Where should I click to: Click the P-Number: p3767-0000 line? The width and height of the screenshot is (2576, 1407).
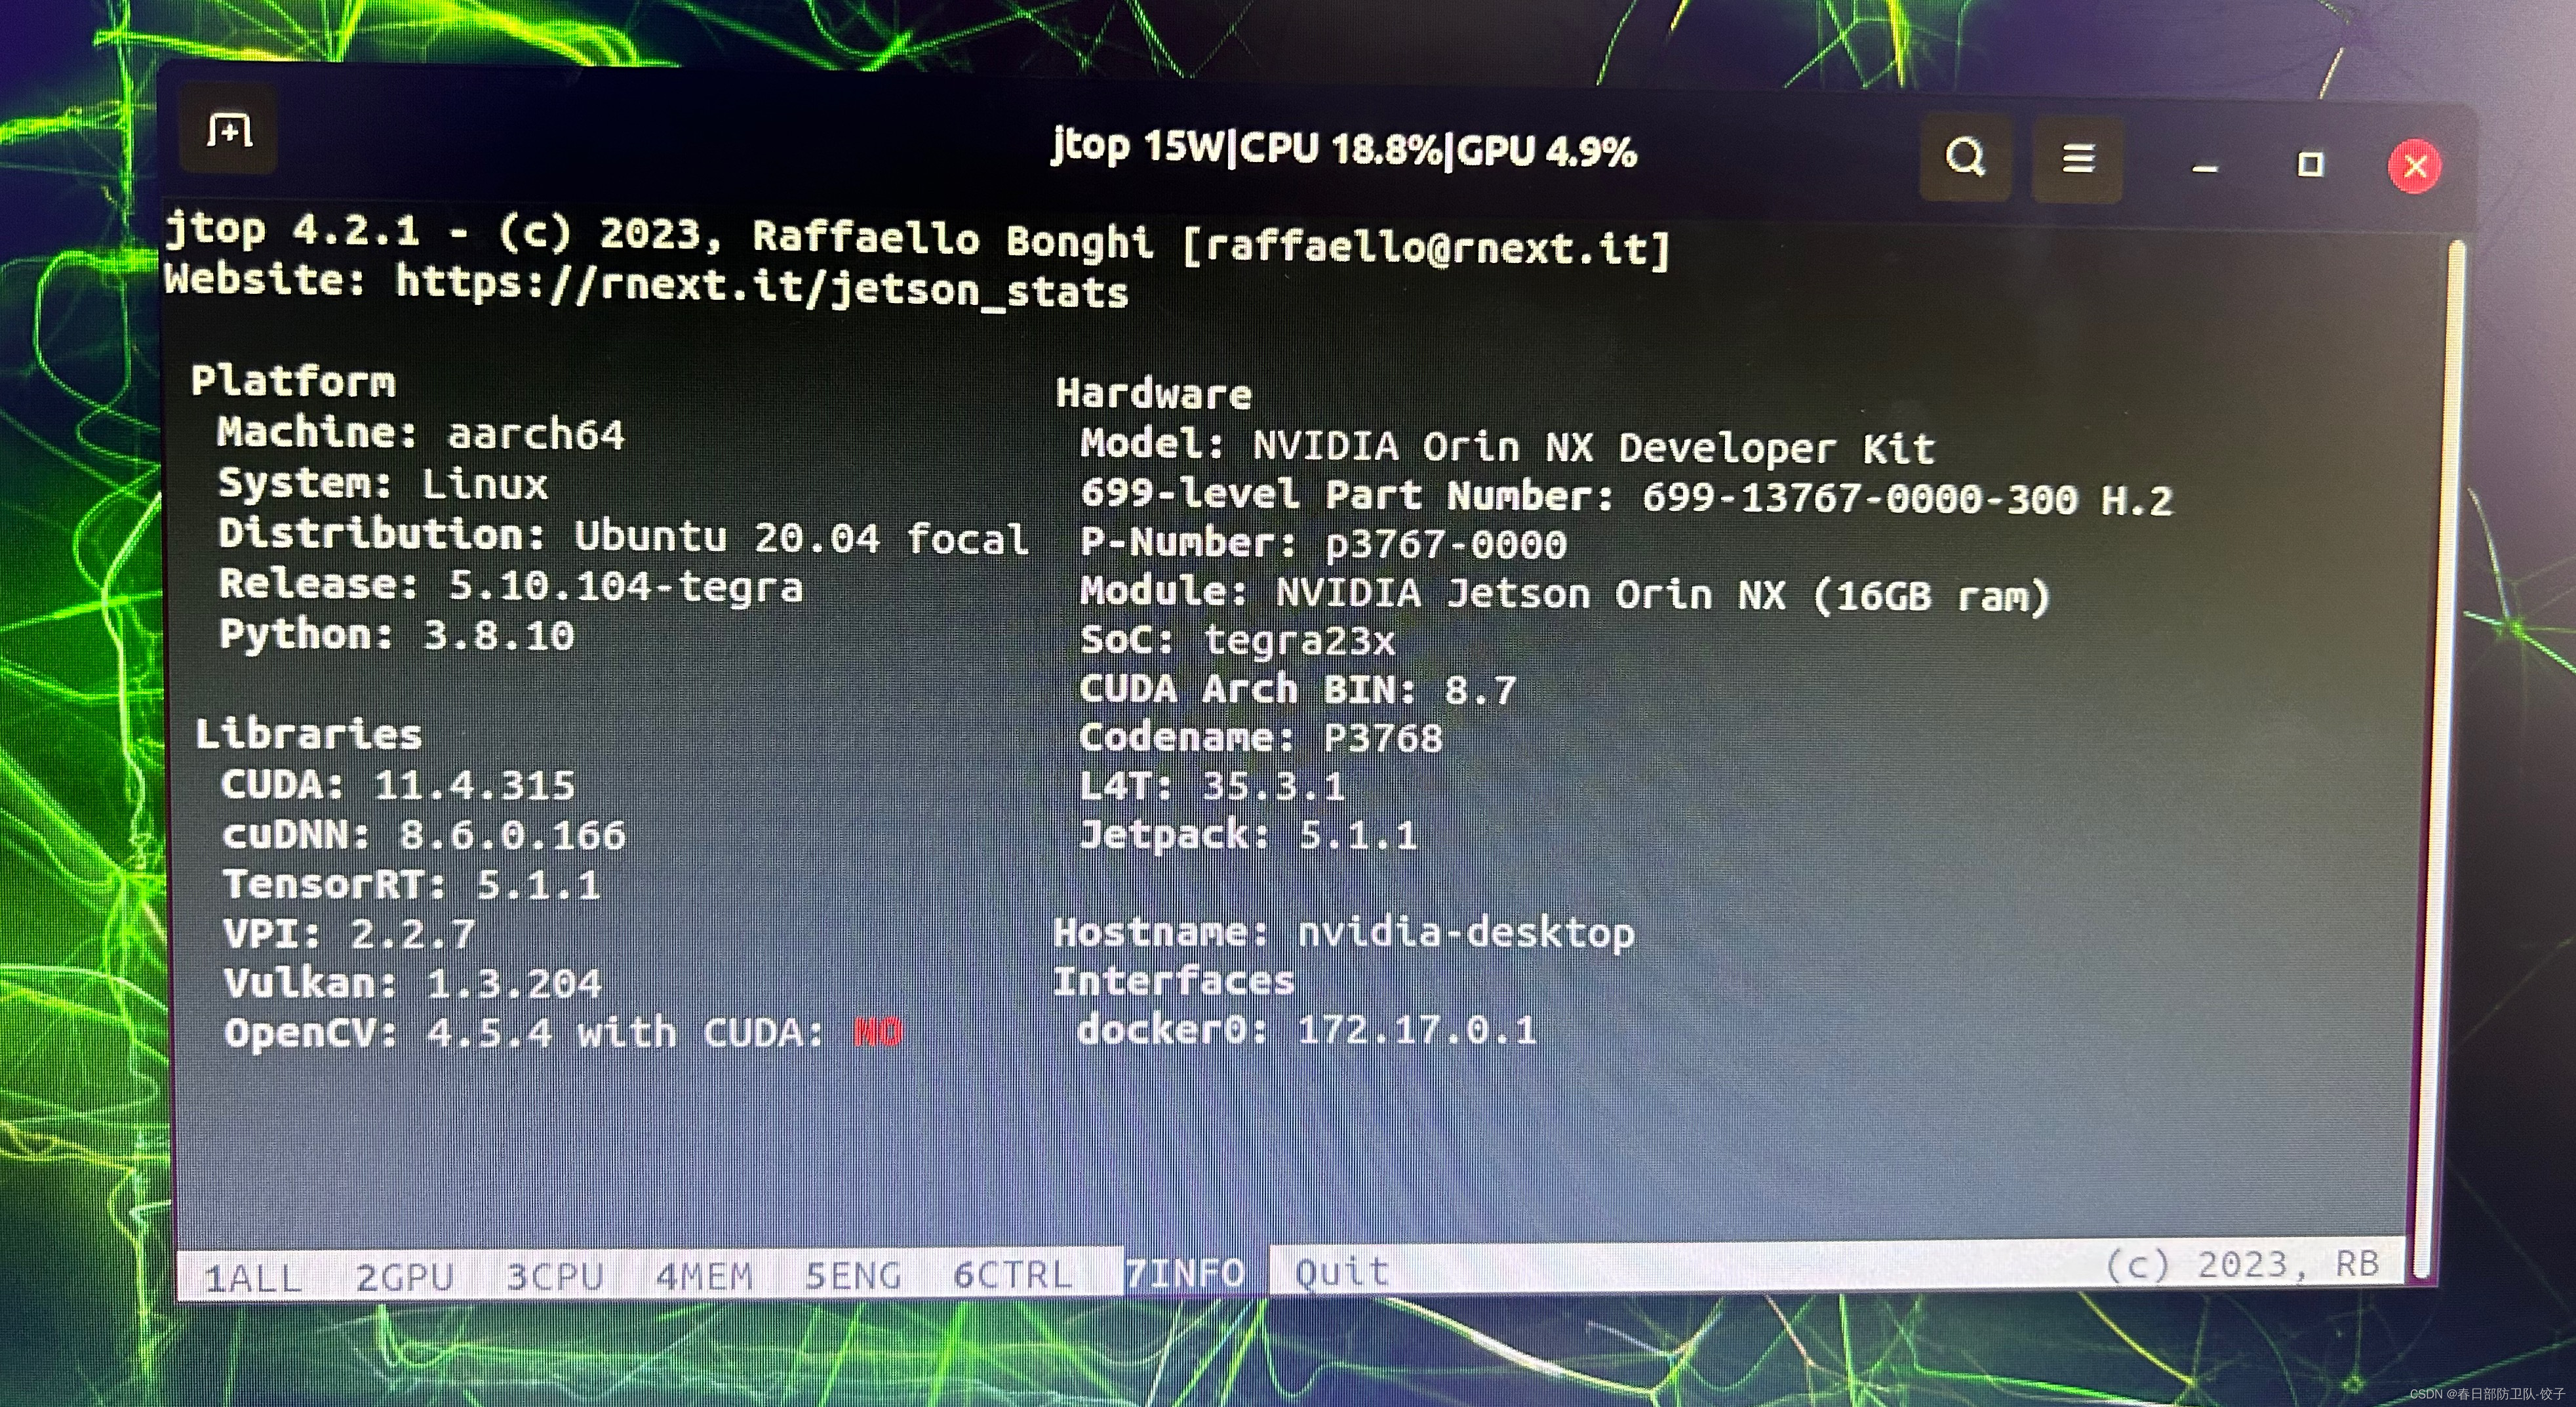coord(1324,543)
